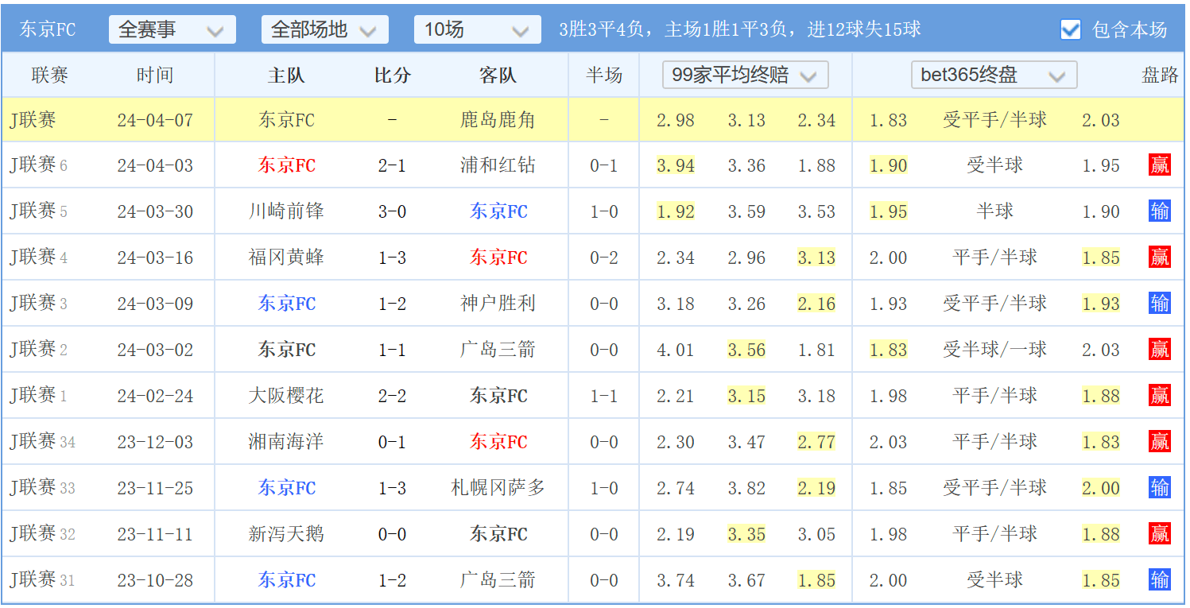This screenshot has width=1190, height=608.
Task: Click the 输 badge in the 23-11-25 row
Action: 1160,488
